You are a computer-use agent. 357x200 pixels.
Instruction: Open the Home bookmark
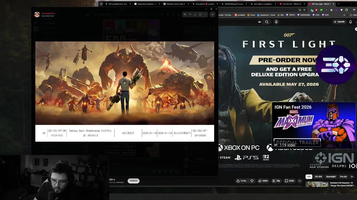pyautogui.click(x=251, y=15)
